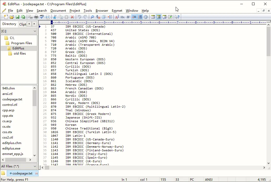
Task: Open the Search menu
Action: (x=42, y=10)
